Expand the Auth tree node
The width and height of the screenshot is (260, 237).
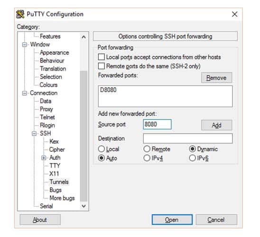[x=44, y=158]
